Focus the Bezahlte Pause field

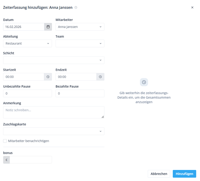(x=80, y=93)
